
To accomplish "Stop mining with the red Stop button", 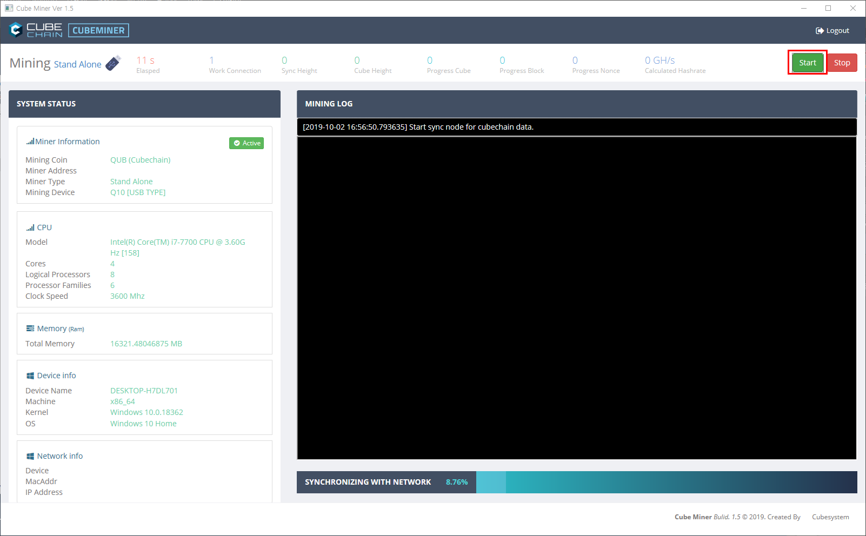I will coord(842,63).
